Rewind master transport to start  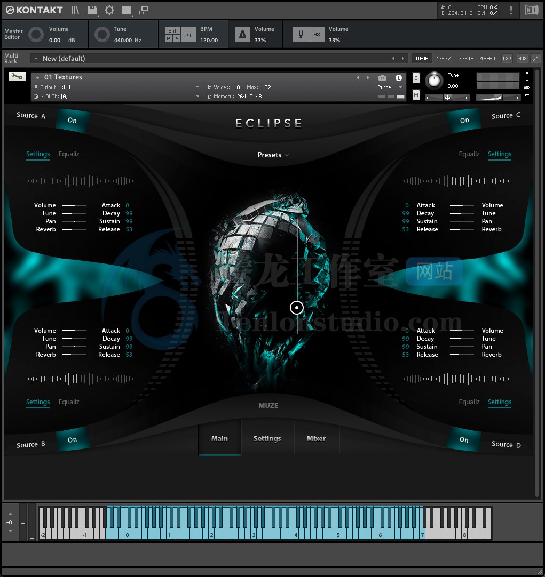pos(169,38)
